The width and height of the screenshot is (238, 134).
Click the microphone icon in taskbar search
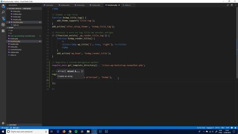(x=46, y=131)
